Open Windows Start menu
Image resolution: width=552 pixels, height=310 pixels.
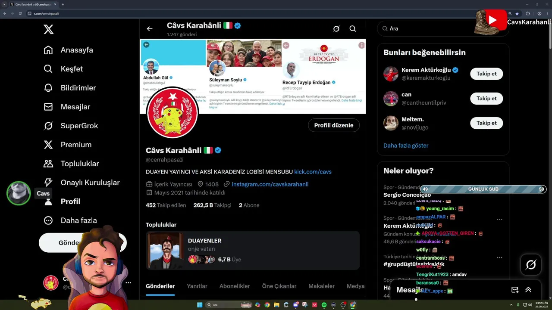coord(200,305)
